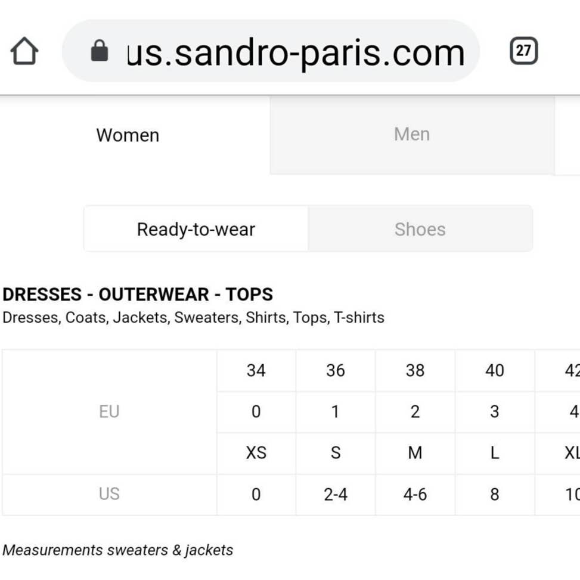This screenshot has height=580, width=580.
Task: Open the tab switcher showing 27 tabs
Action: coord(524,51)
